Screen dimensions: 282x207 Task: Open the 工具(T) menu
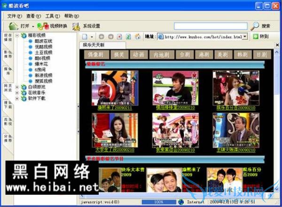53,16
